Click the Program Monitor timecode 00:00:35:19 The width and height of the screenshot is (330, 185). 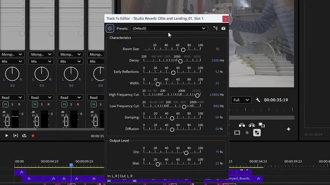(276, 100)
